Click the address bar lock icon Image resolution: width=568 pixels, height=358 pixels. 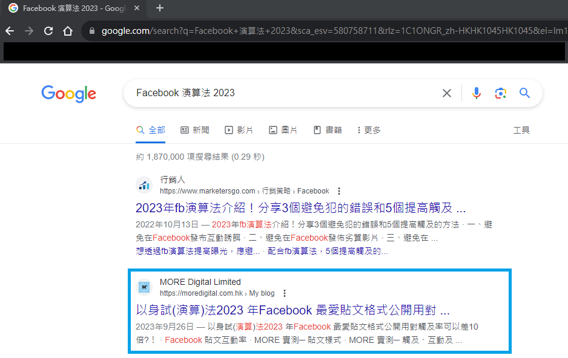pyautogui.click(x=92, y=31)
